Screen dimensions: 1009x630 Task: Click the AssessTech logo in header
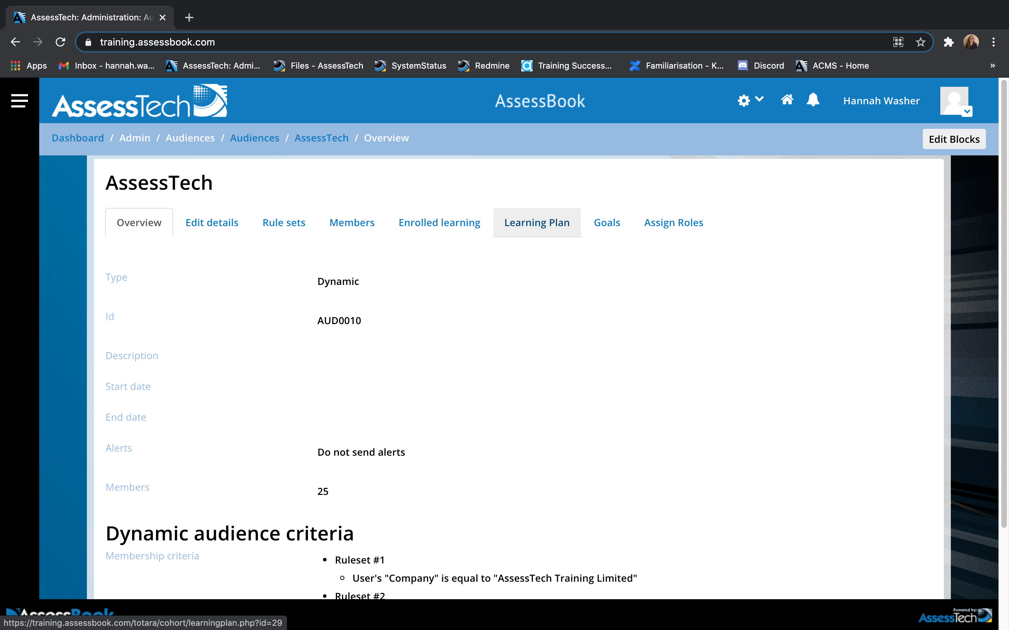[x=140, y=101]
